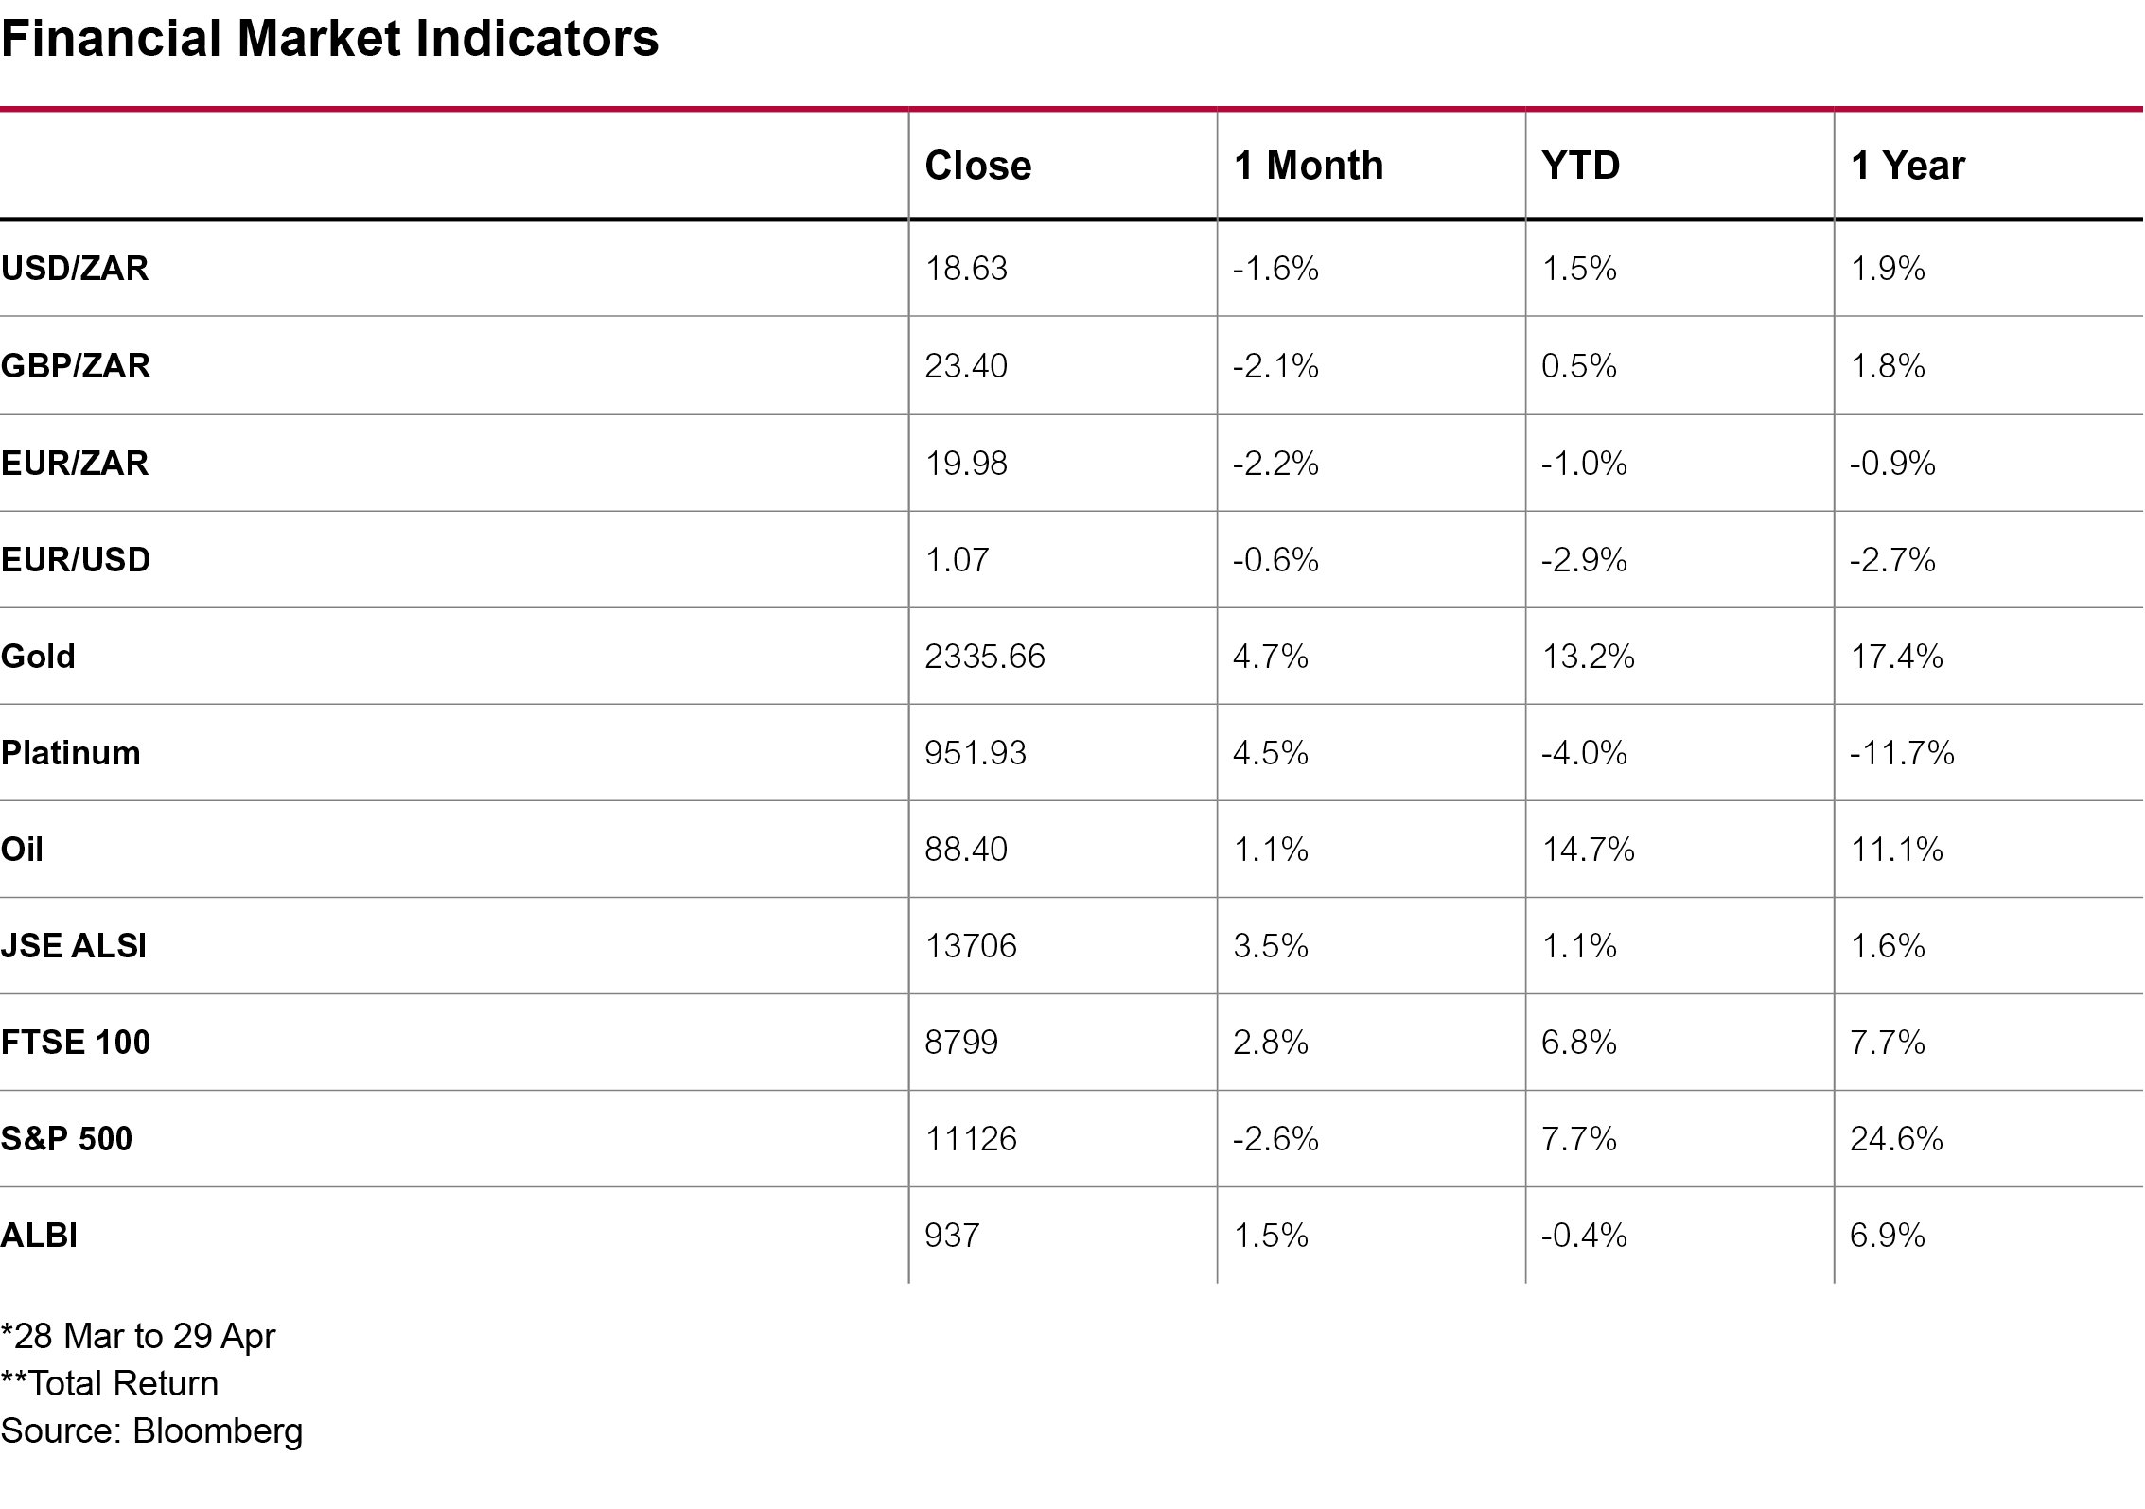Click the FTSE 100 close value 8799

click(961, 1043)
